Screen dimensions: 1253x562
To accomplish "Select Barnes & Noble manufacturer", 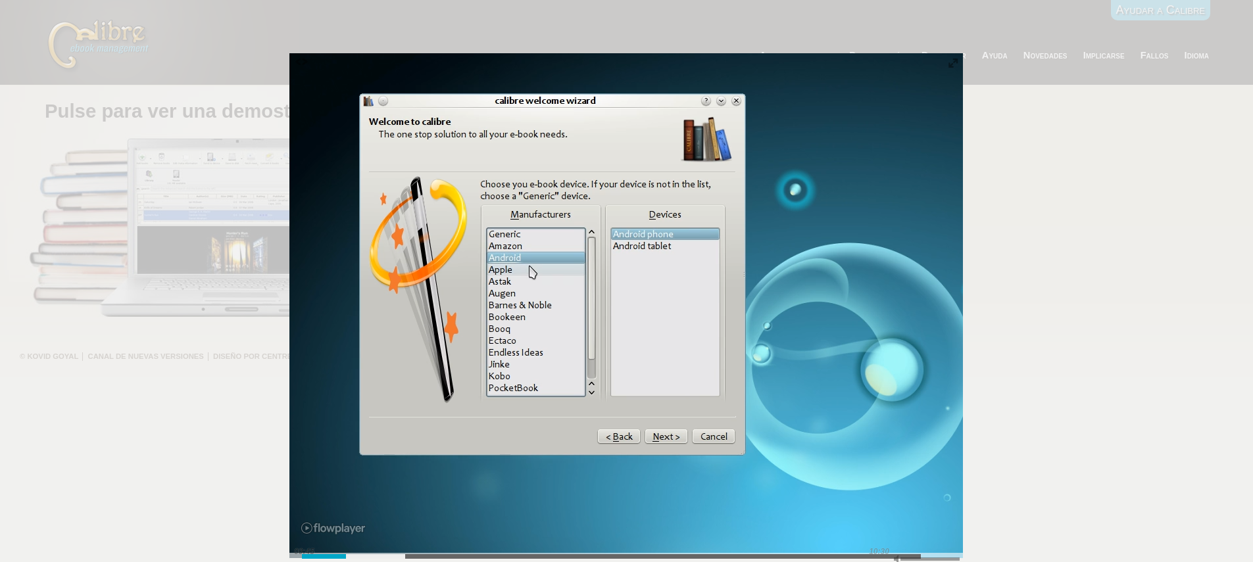I will pos(520,305).
